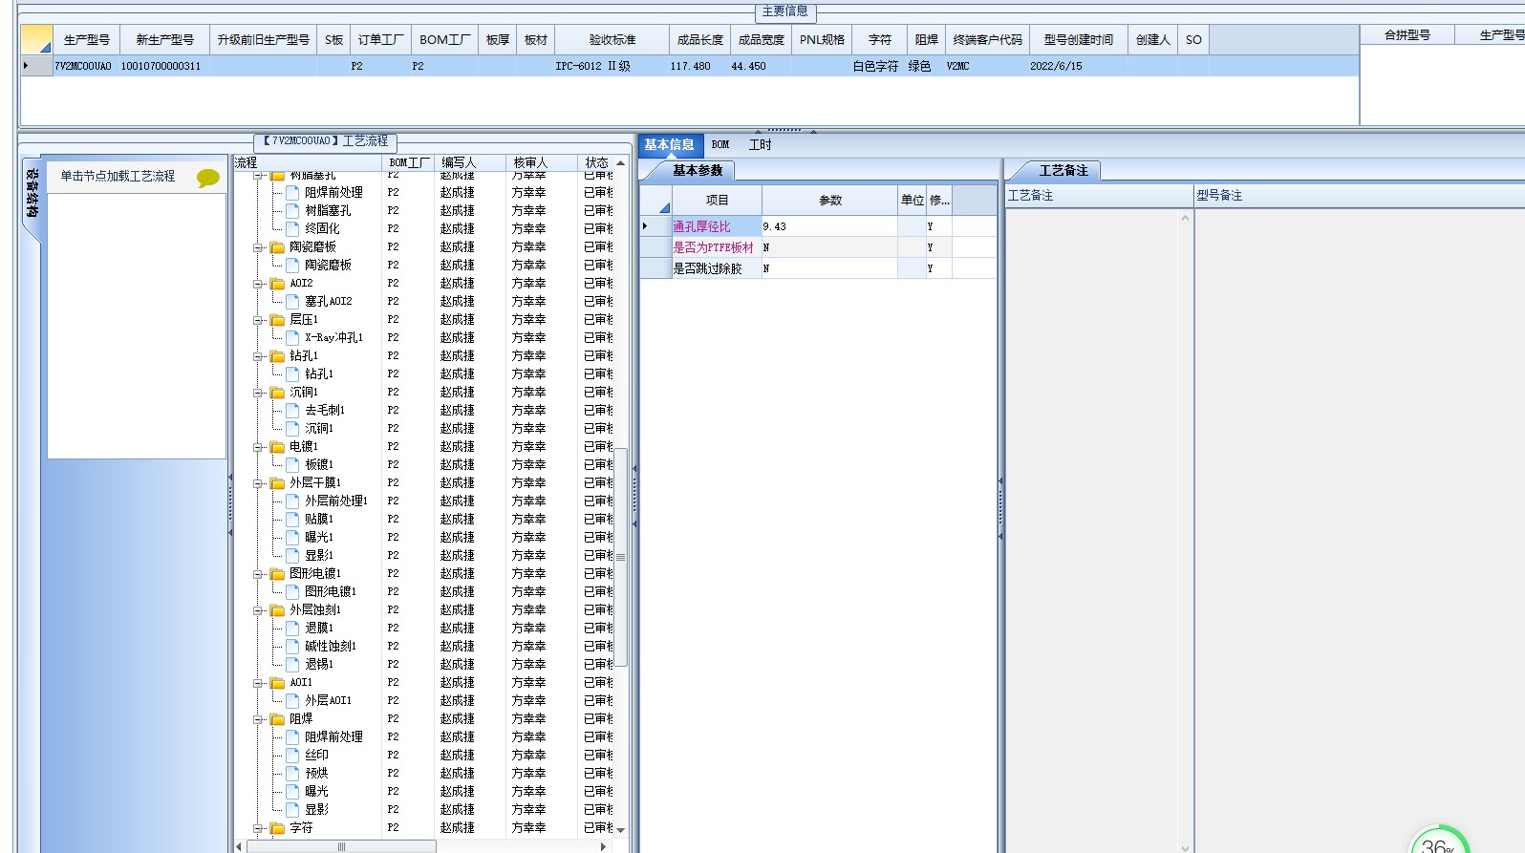Select the 基本参数 sub-tab
The height and width of the screenshot is (853, 1525).
(x=698, y=170)
